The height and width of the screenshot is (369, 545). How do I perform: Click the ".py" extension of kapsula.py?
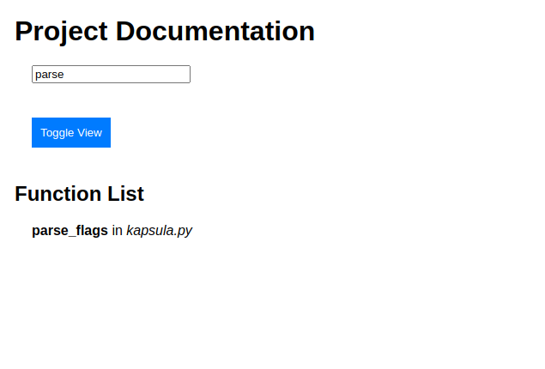tap(183, 231)
